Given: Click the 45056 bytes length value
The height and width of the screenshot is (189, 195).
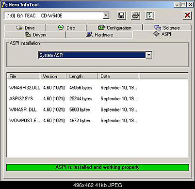Looking at the screenshot, I should [81, 88].
